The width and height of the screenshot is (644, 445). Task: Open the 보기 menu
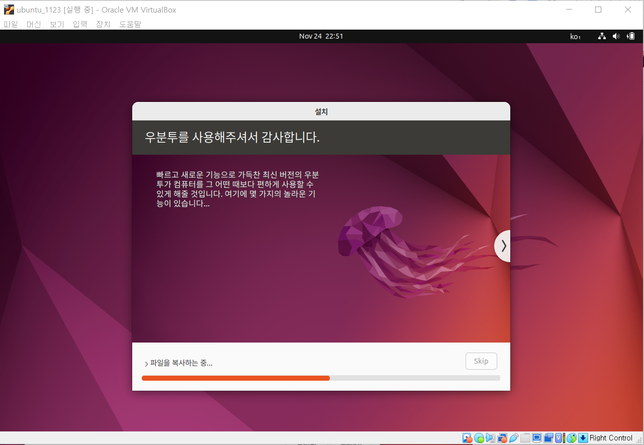tap(57, 24)
